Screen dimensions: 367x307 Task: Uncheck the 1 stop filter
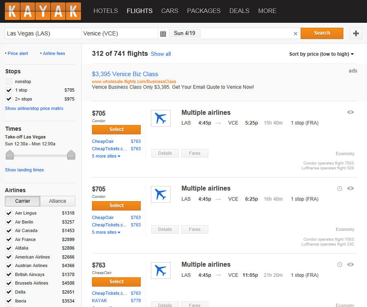(9, 90)
